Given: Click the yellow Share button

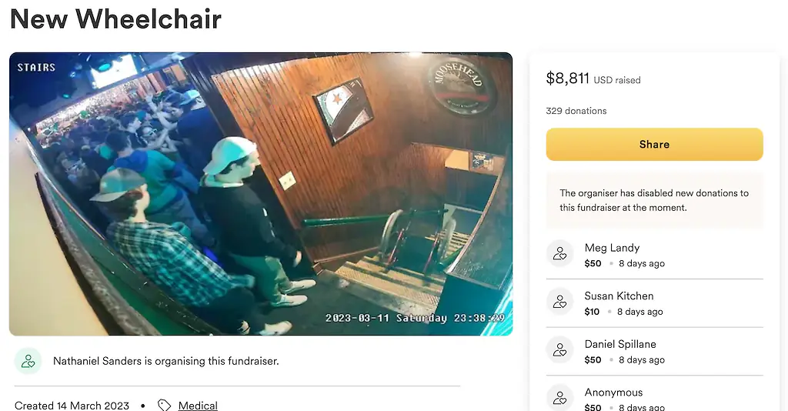Looking at the screenshot, I should (x=654, y=144).
